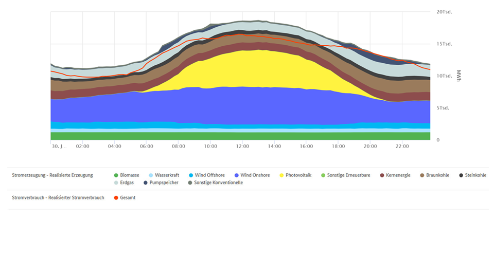Viewport: 494px width, 257px height.
Task: Click the Wind Onshore legend dot
Action: (x=237, y=175)
